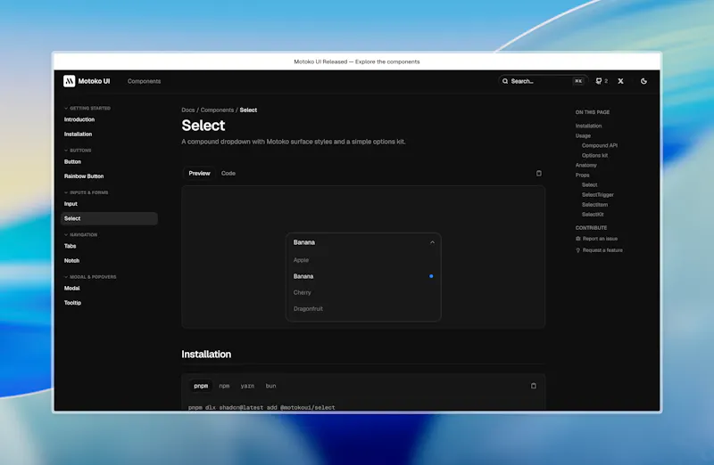This screenshot has height=465, width=714.
Task: Open the Installation sidebar page
Action: [x=78, y=135]
